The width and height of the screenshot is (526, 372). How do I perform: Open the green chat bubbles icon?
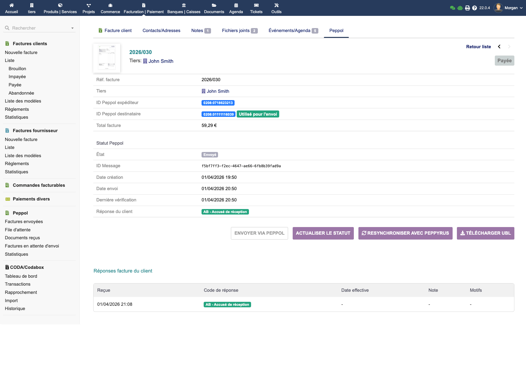click(x=453, y=8)
